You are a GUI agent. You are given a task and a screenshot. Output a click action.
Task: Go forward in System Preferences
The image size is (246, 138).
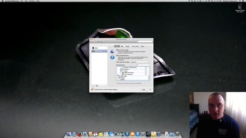(94, 41)
